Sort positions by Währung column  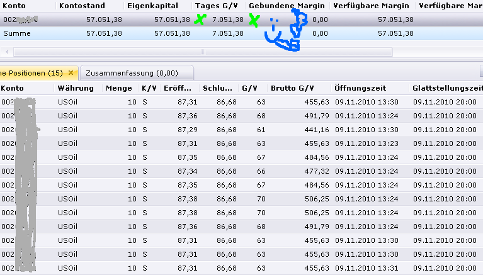(76, 88)
